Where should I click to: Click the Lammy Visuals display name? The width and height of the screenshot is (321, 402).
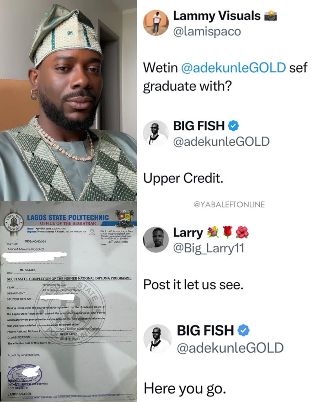point(217,16)
